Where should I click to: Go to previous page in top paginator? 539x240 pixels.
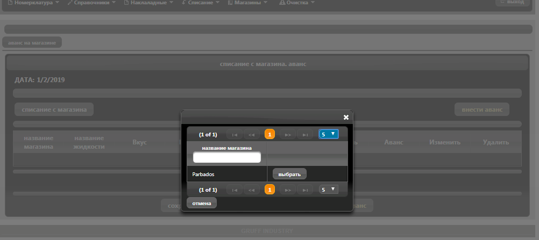pos(252,135)
